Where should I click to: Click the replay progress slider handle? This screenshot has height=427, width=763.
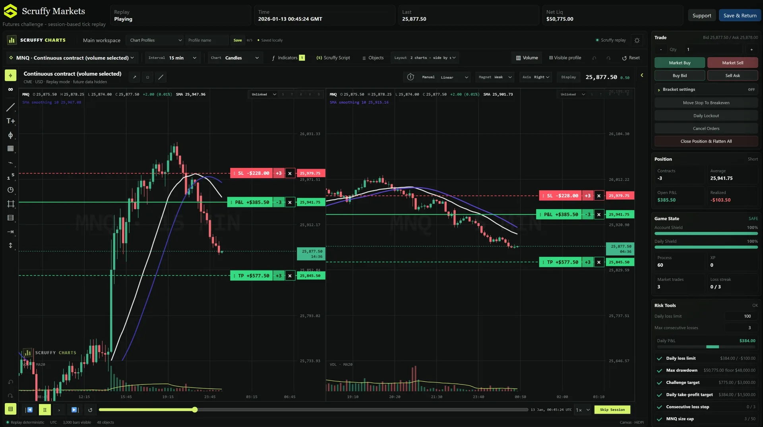[195, 410]
